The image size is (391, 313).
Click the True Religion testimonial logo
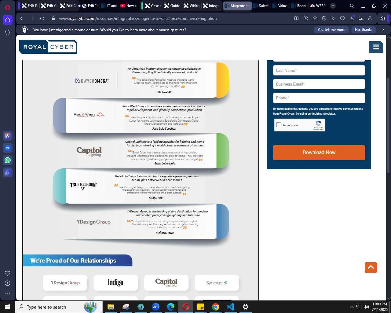click(x=83, y=186)
